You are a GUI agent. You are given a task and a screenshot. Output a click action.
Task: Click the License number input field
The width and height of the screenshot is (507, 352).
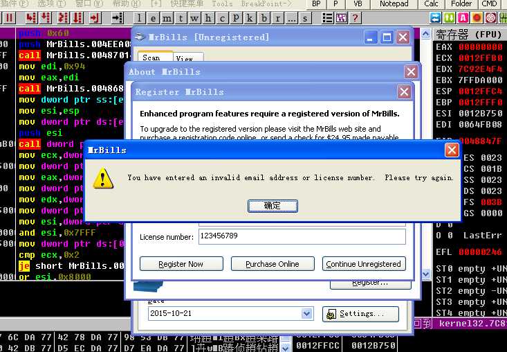pyautogui.click(x=302, y=236)
